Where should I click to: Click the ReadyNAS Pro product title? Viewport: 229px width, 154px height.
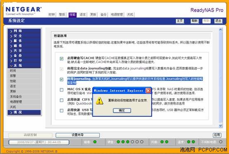click(207, 10)
